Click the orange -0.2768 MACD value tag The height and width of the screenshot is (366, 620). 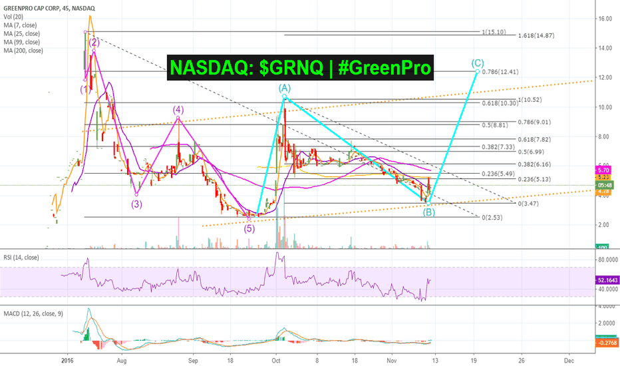pyautogui.click(x=607, y=343)
